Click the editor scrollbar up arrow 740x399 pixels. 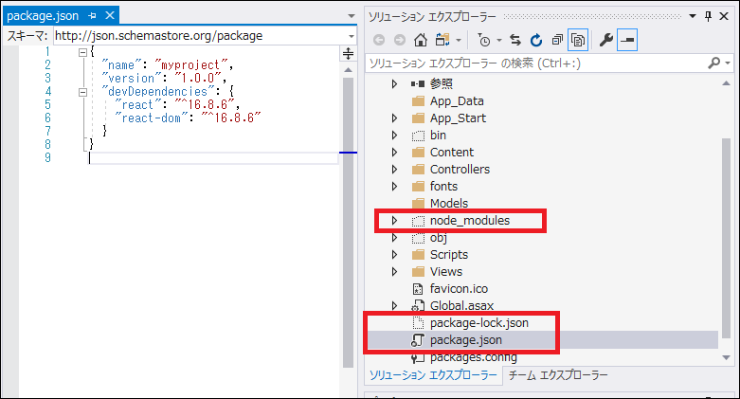point(349,70)
